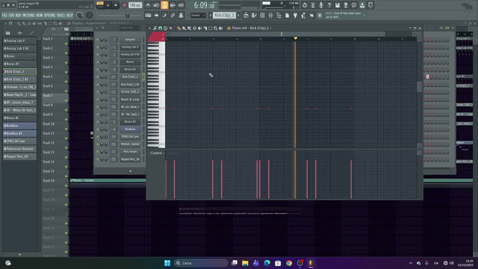Click the export/render download icon
This screenshot has height=269, width=478.
coord(362,5)
